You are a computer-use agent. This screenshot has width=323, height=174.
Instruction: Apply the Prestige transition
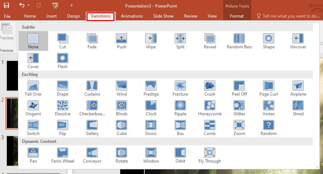(x=151, y=88)
